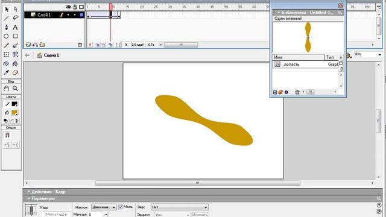This screenshot has width=386, height=217.
Task: Toggle library sort order arrow
Action: click(x=341, y=57)
